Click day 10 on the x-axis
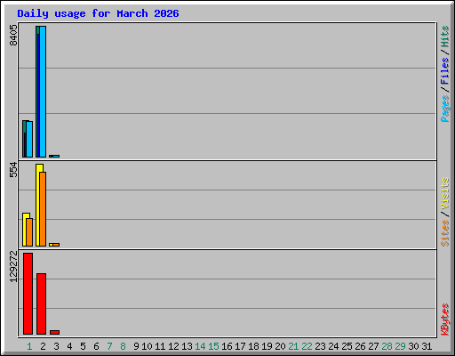 pyautogui.click(x=147, y=346)
